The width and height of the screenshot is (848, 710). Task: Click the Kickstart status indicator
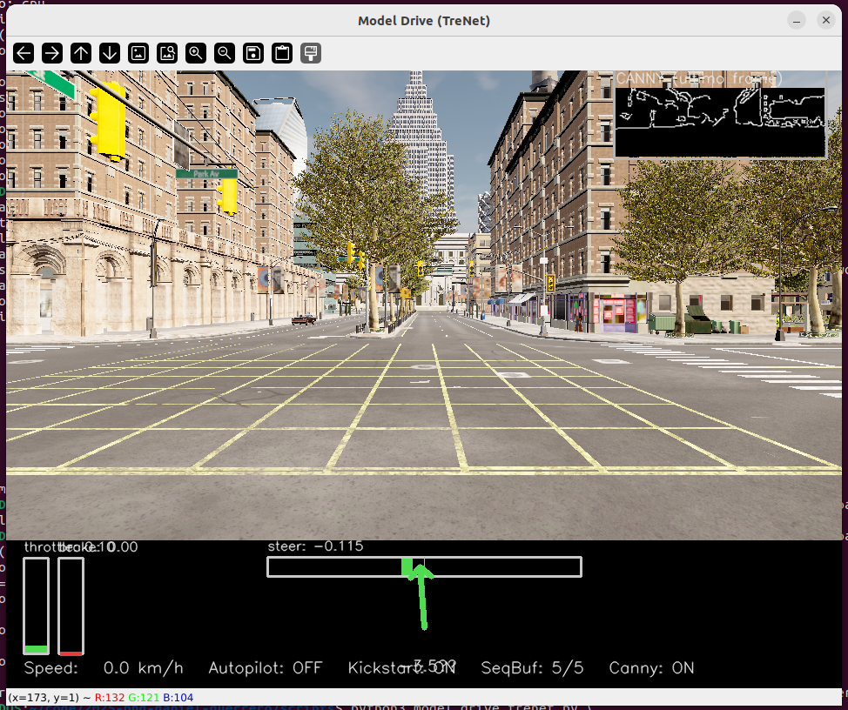tap(401, 668)
